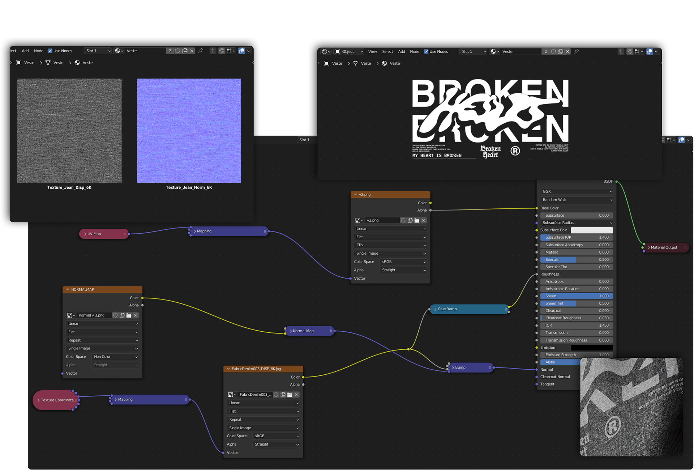694x472 pixels.
Task: Collapse the v2.png node header
Action: tap(355, 195)
